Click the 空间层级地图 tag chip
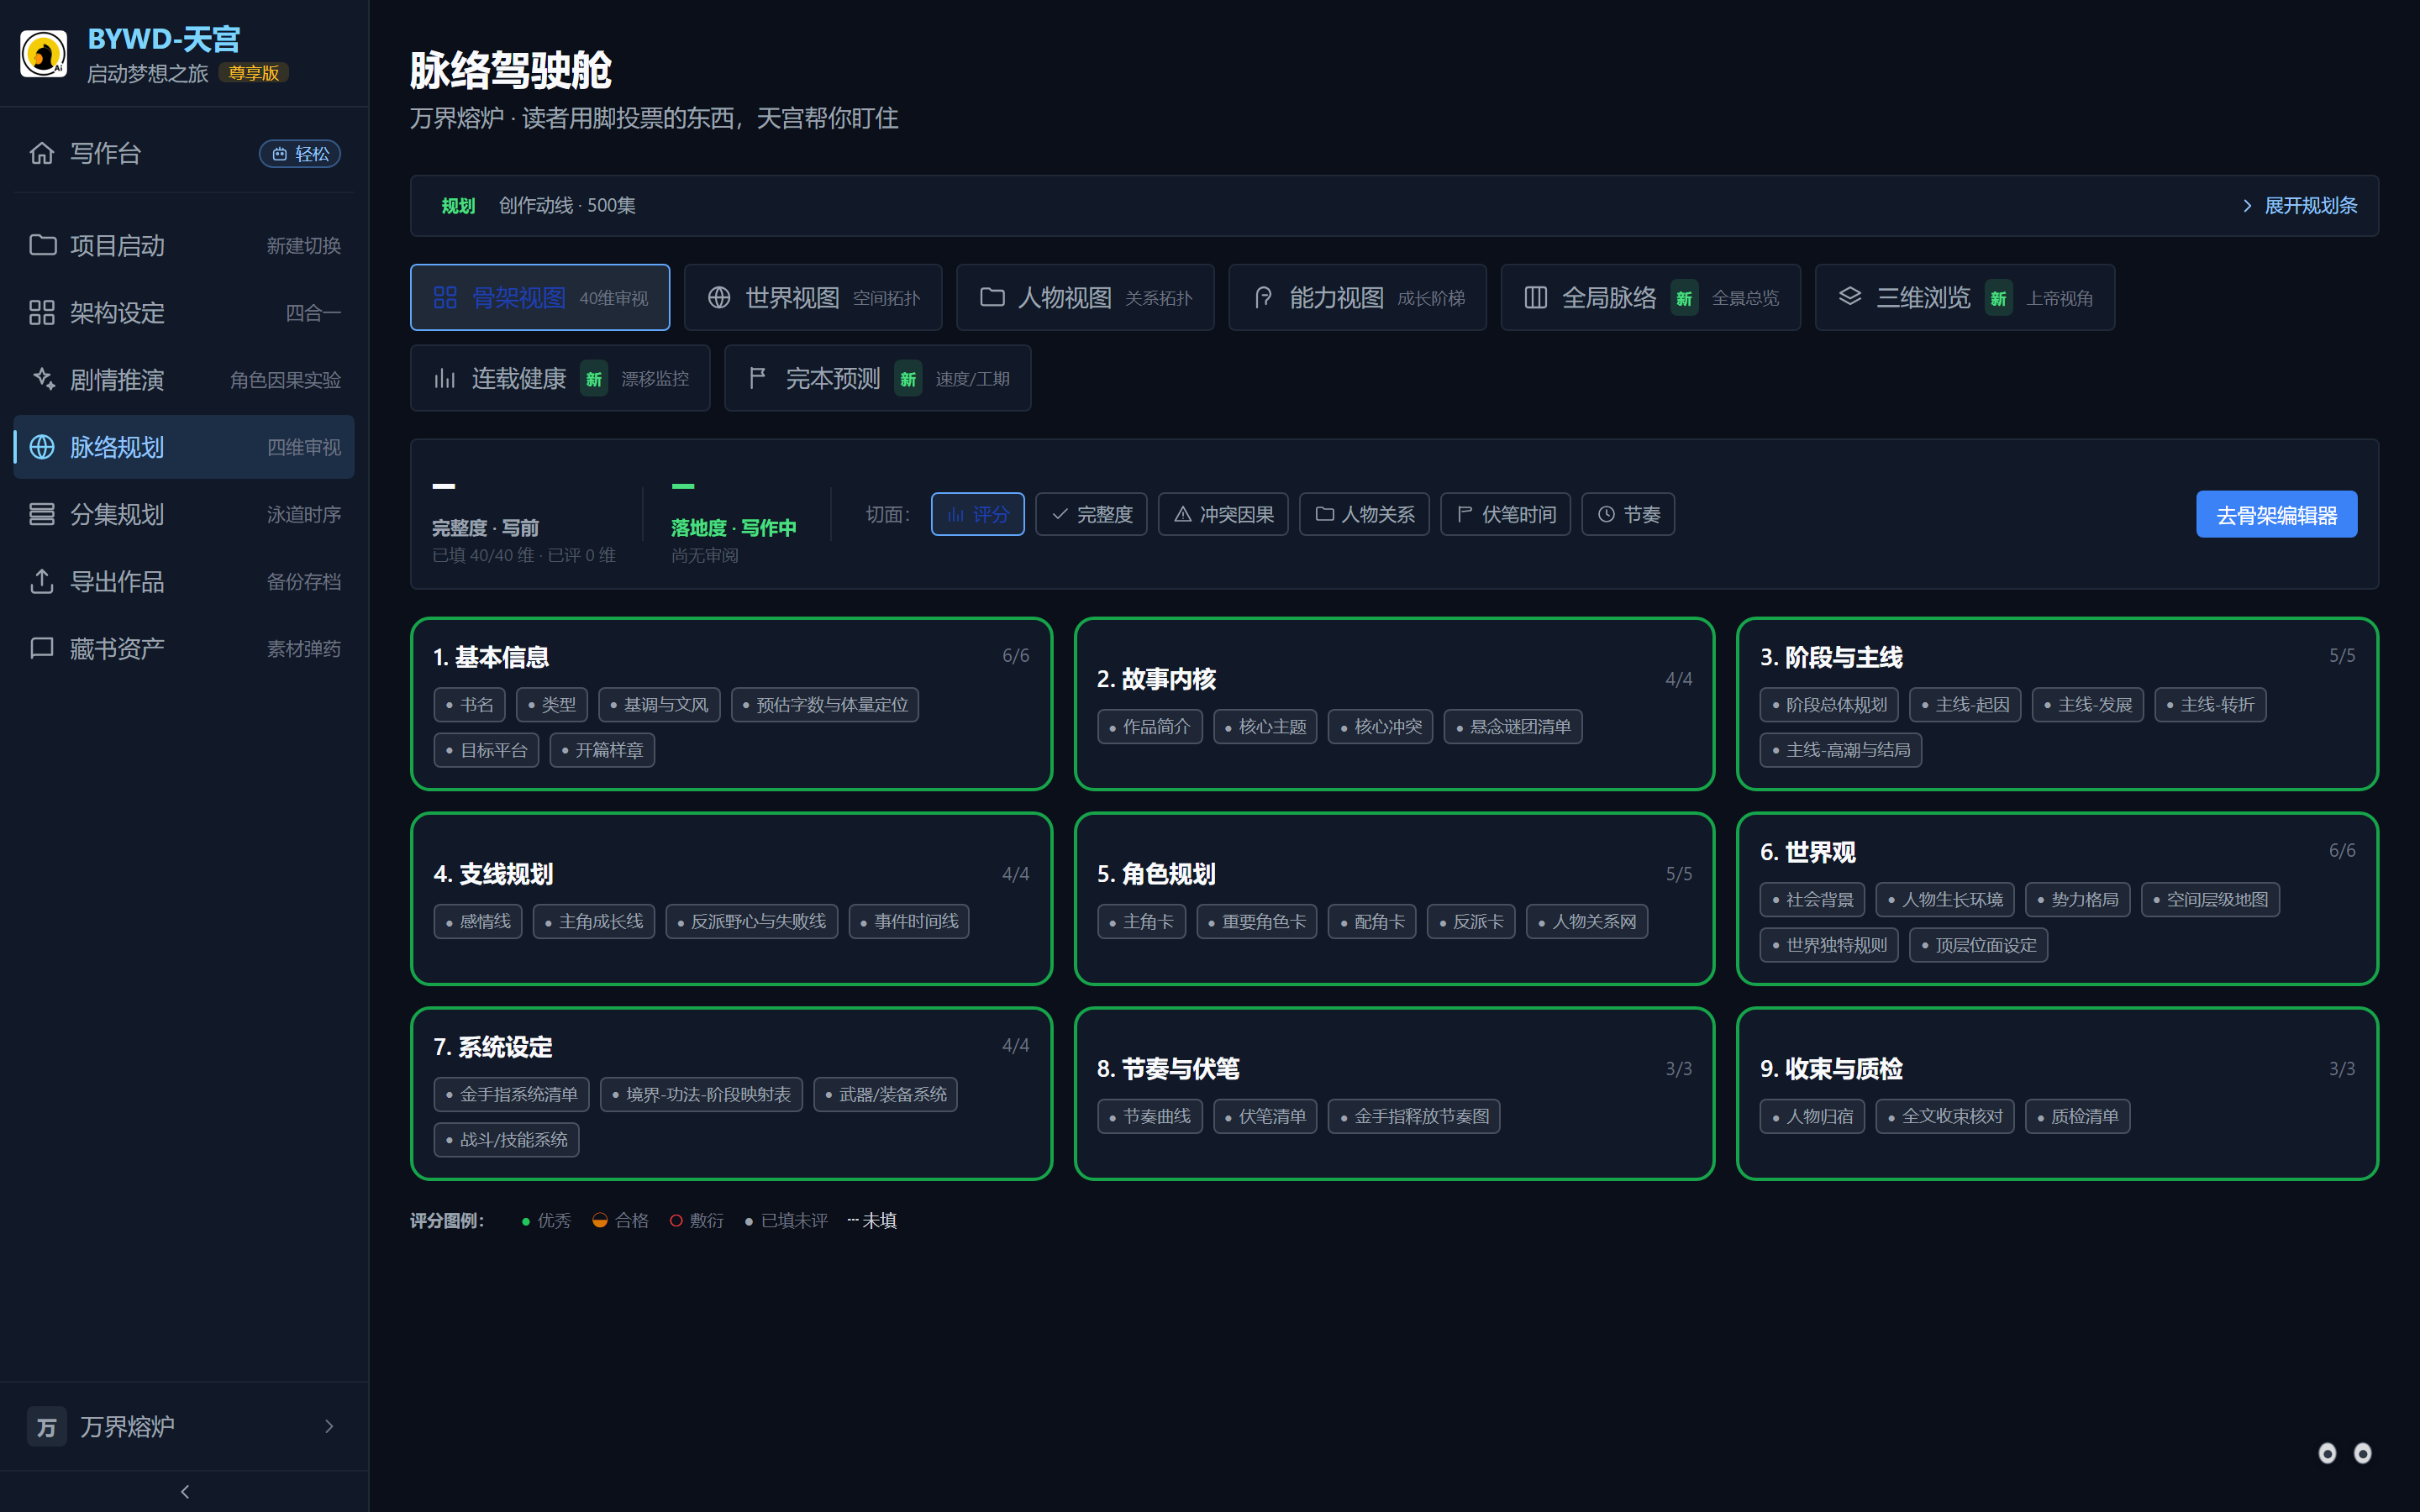 pyautogui.click(x=2210, y=900)
